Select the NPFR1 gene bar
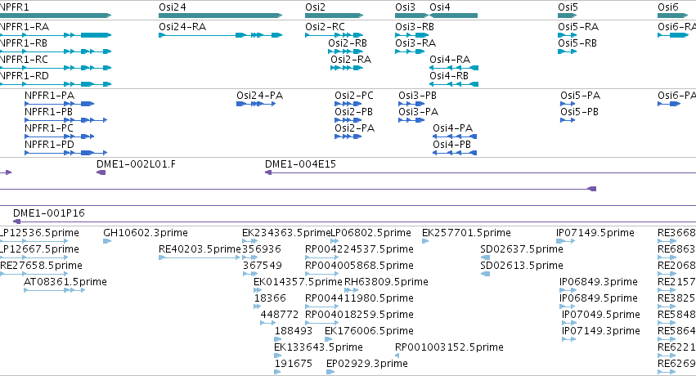The width and height of the screenshot is (696, 376). coord(55,16)
